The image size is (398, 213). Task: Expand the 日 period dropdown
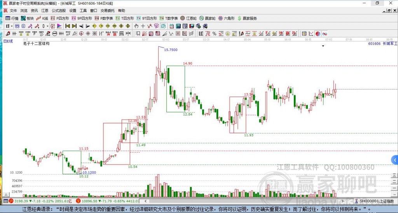12,26
